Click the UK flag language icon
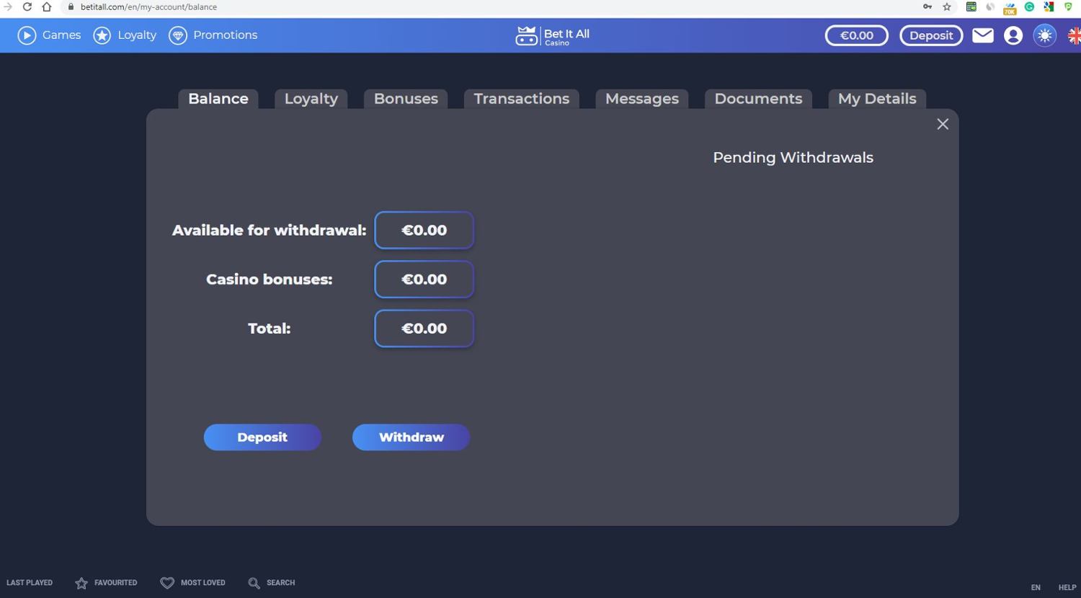The width and height of the screenshot is (1081, 598). [x=1074, y=35]
